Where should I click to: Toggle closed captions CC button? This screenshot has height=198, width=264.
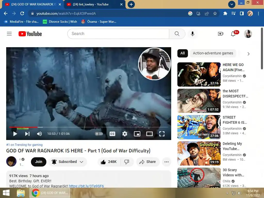click(x=112, y=134)
